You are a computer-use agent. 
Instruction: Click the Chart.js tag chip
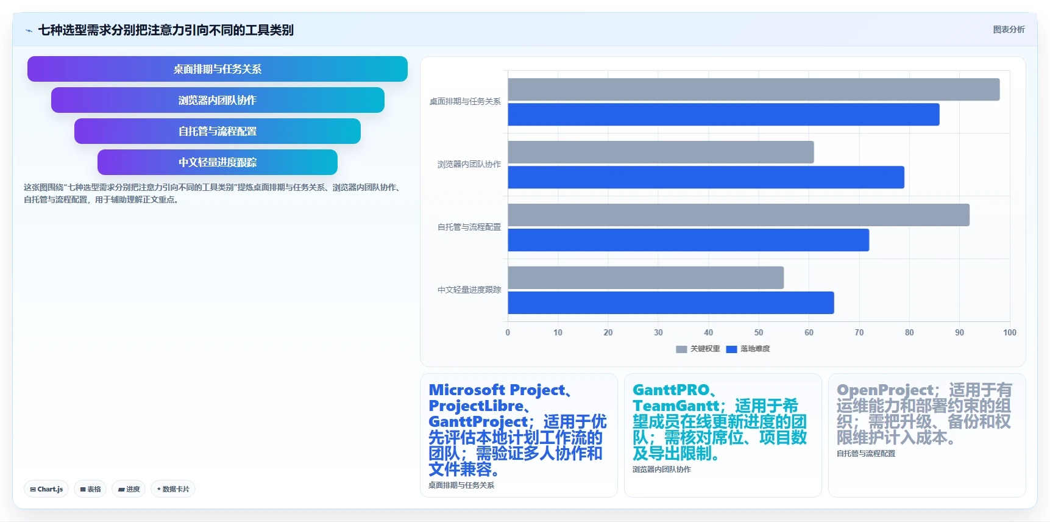coord(46,489)
